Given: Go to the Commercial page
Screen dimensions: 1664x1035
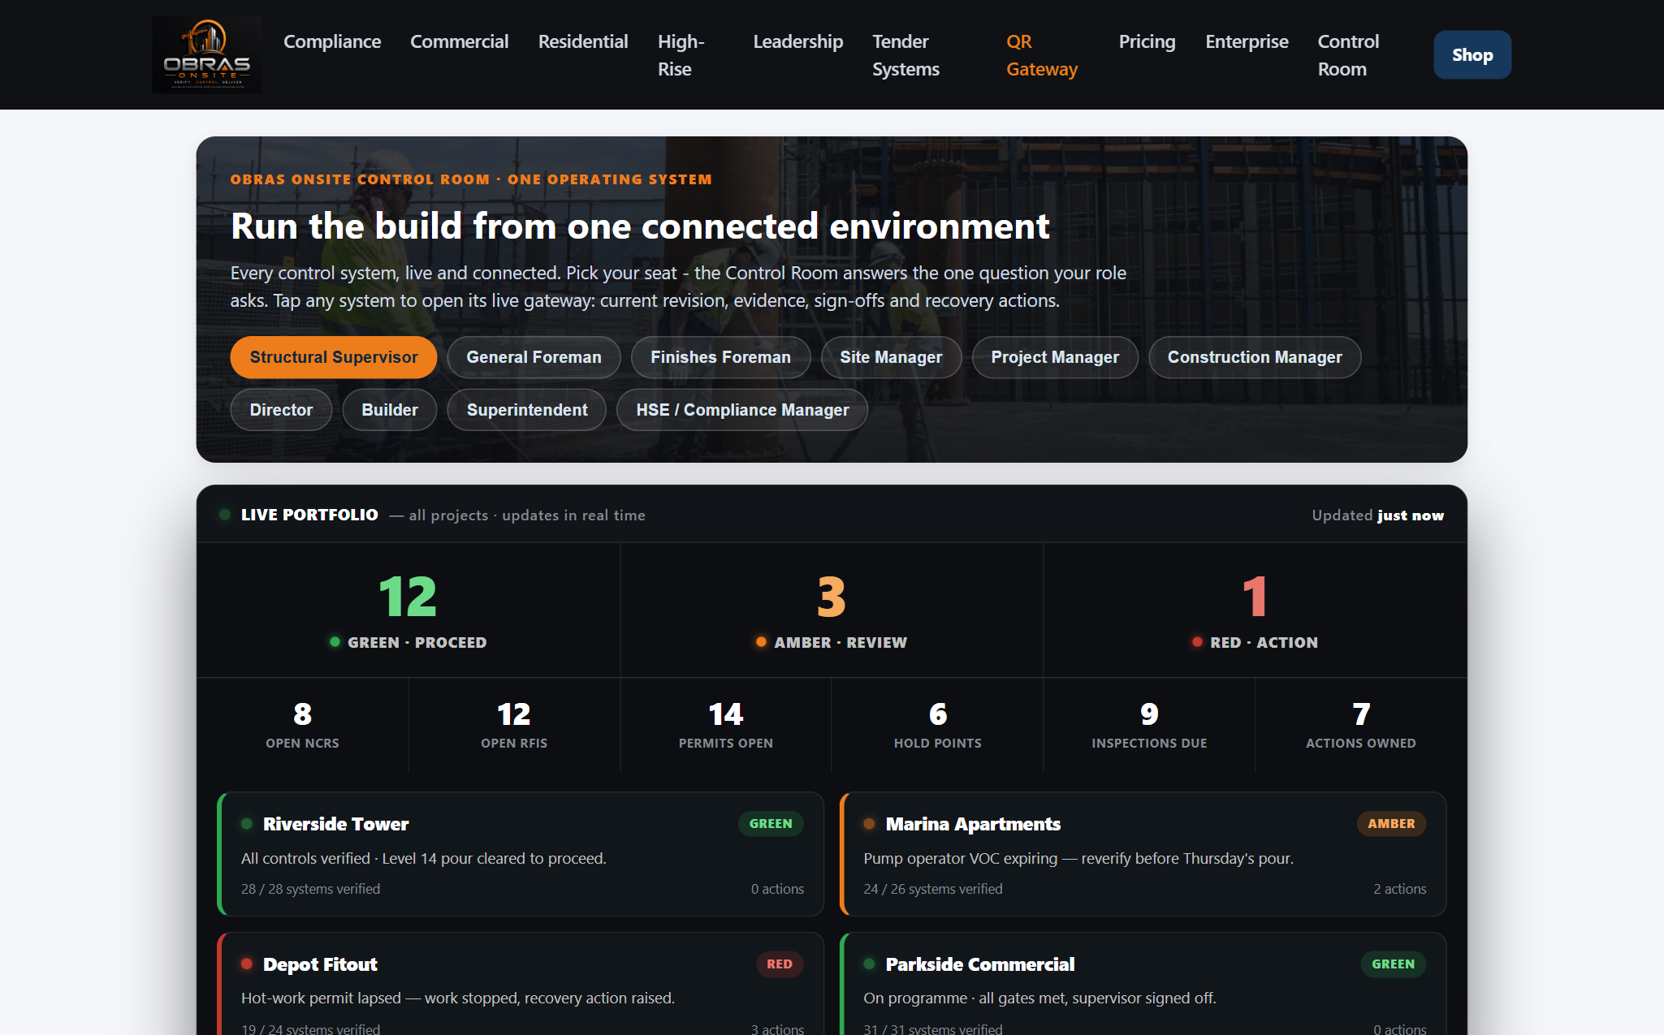Looking at the screenshot, I should [x=459, y=41].
